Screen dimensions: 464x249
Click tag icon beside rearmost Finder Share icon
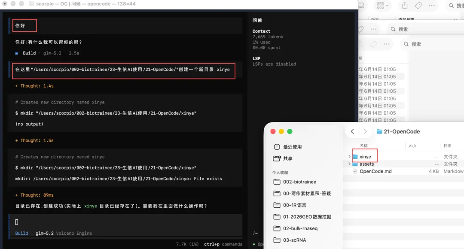418,5
